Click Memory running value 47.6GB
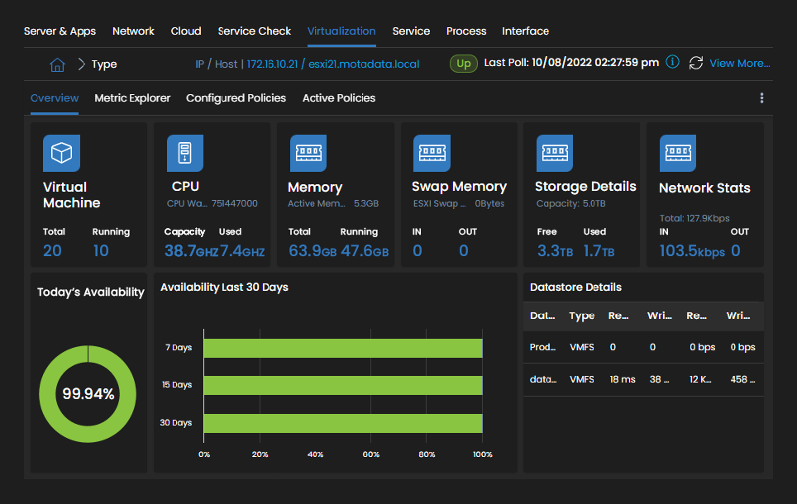This screenshot has width=797, height=504. pyautogui.click(x=365, y=250)
